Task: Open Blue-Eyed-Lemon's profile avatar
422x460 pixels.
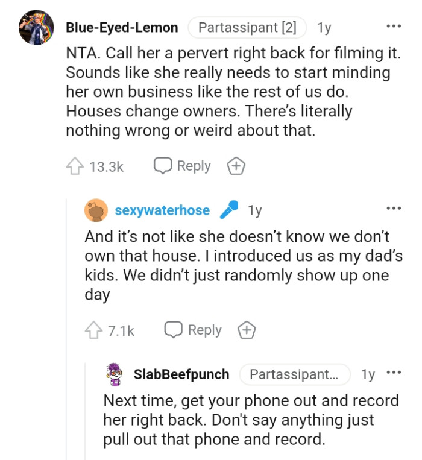Action: (x=37, y=28)
